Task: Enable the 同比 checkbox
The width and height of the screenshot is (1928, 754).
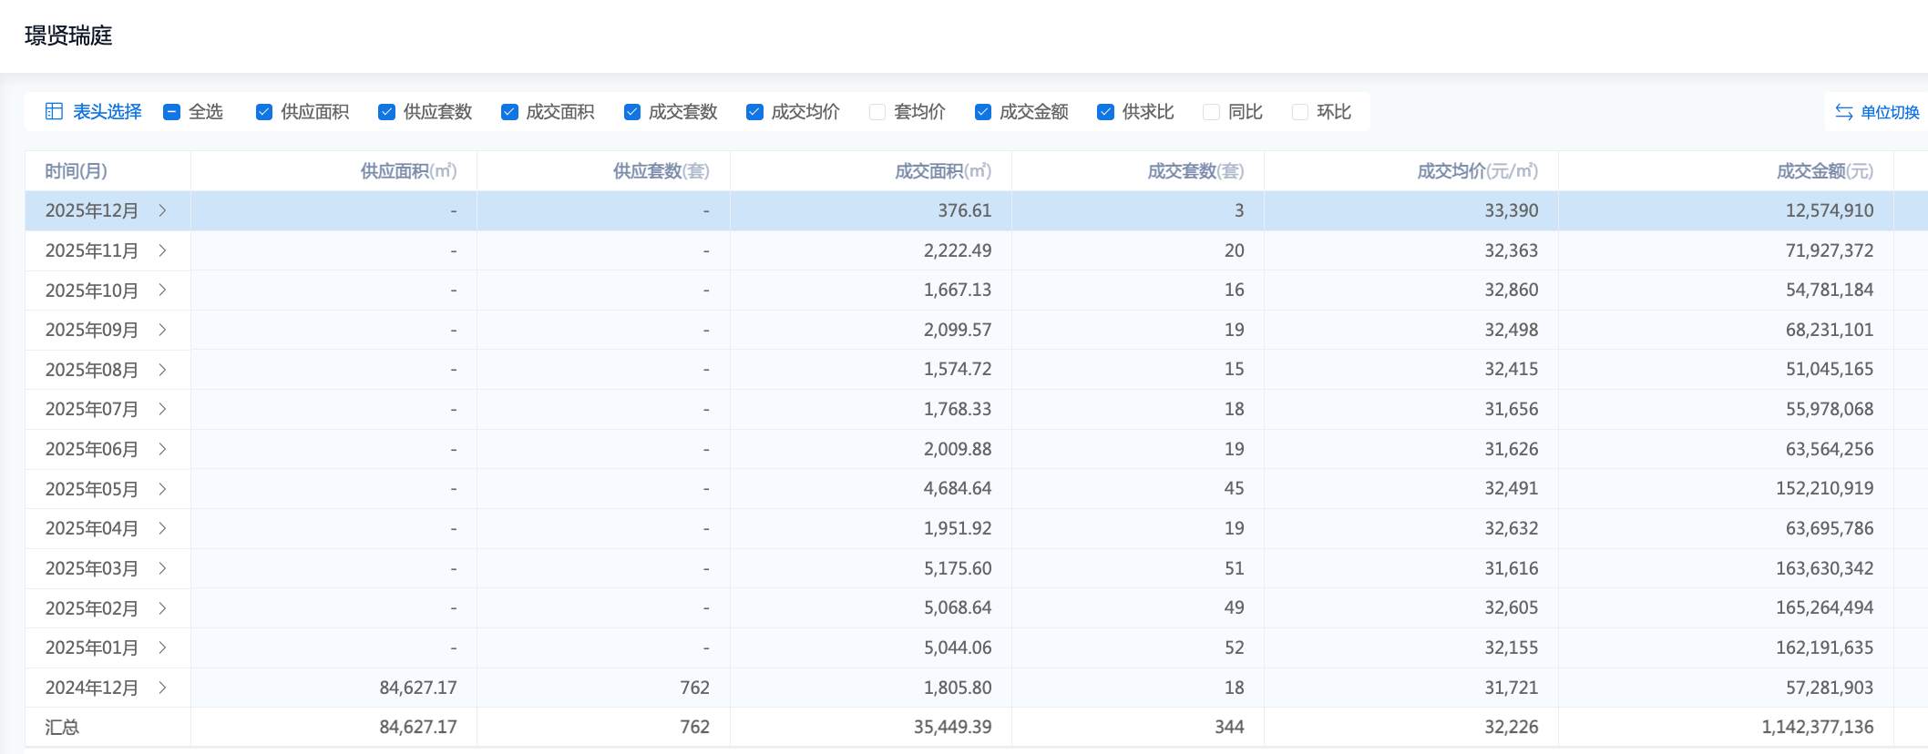Action: click(x=1211, y=112)
